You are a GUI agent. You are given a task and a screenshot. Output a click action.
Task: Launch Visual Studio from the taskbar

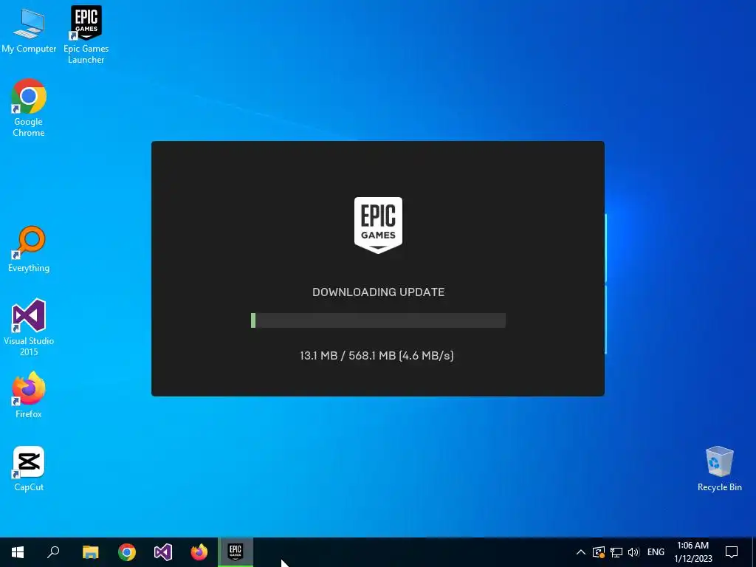163,552
